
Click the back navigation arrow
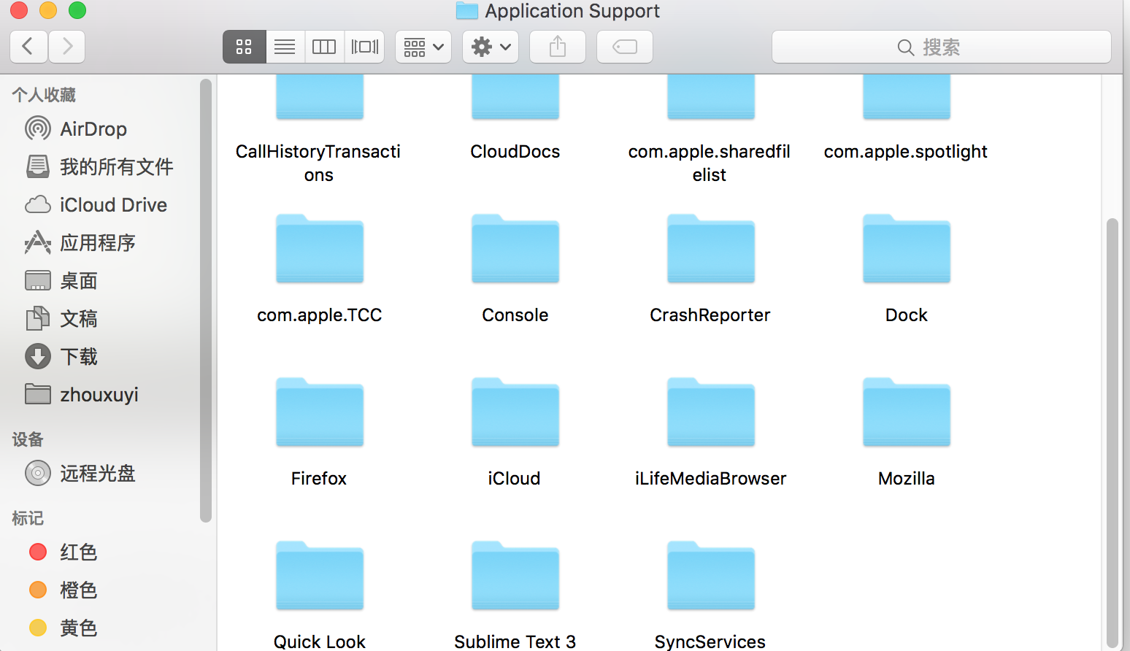coord(28,46)
